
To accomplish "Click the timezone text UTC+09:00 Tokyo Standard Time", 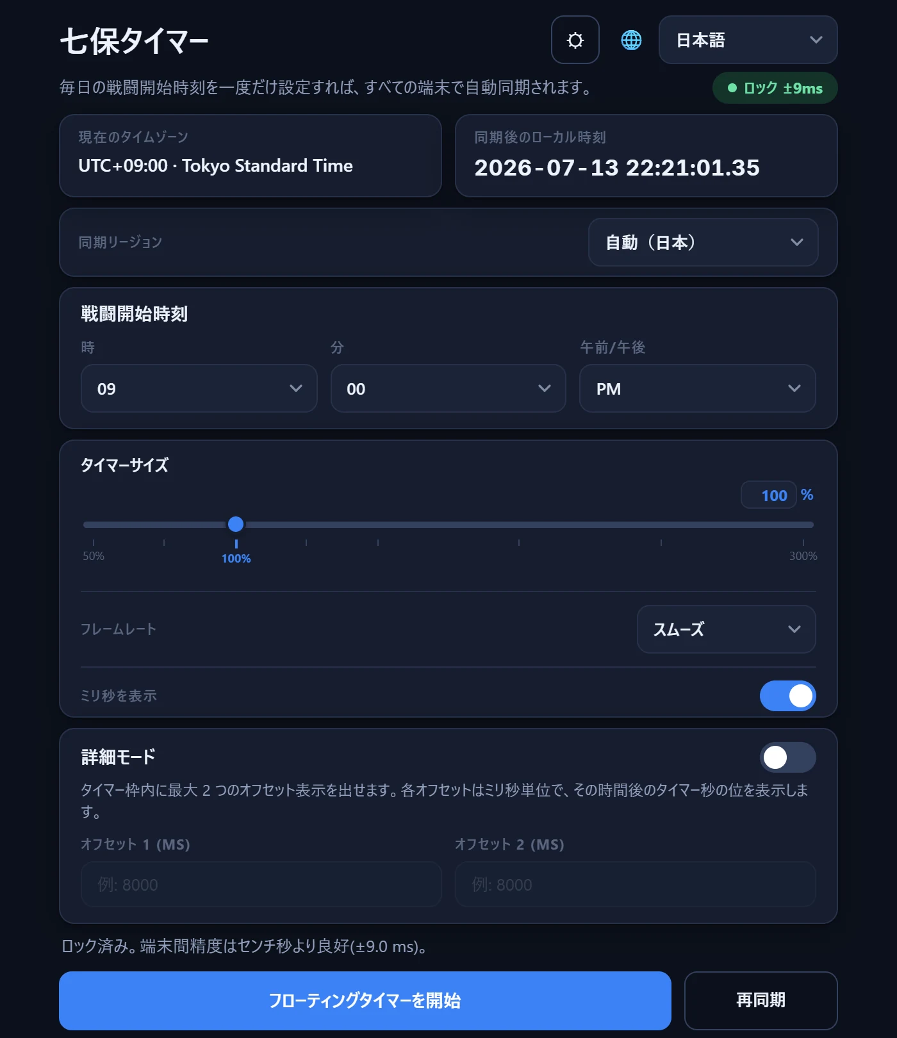I will [215, 166].
